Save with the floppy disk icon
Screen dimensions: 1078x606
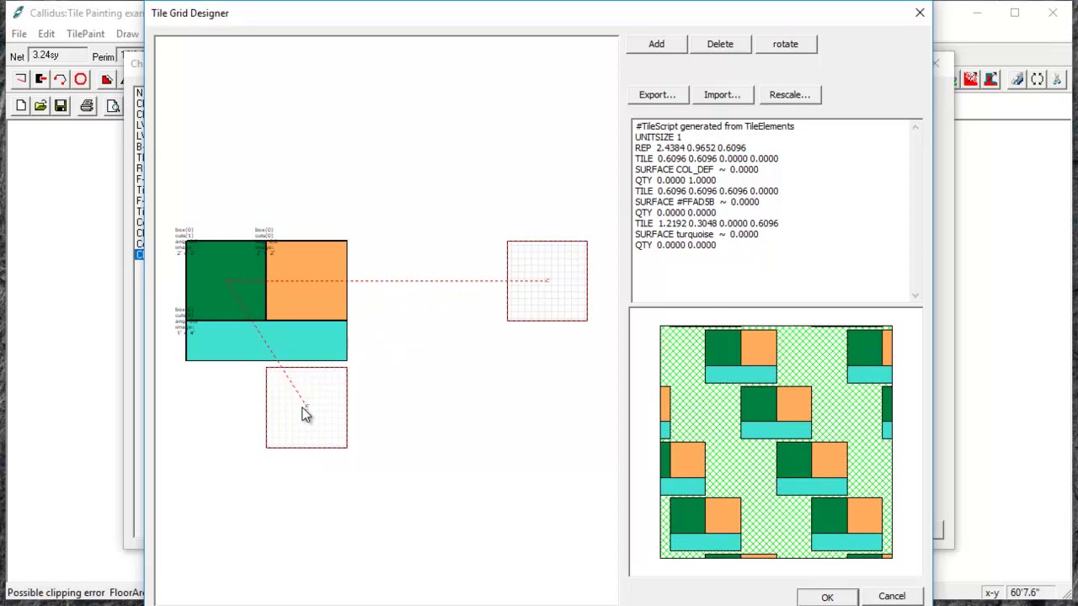[61, 106]
